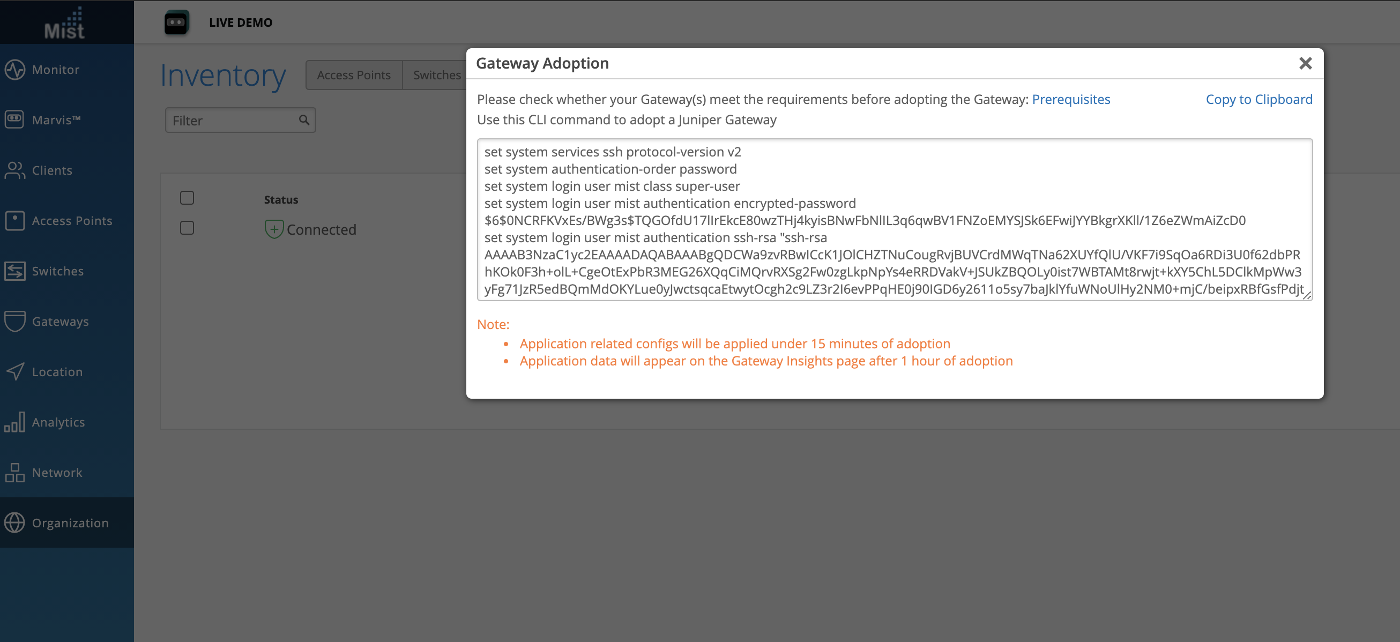
Task: Click the Organization globe icon
Action: click(x=14, y=522)
